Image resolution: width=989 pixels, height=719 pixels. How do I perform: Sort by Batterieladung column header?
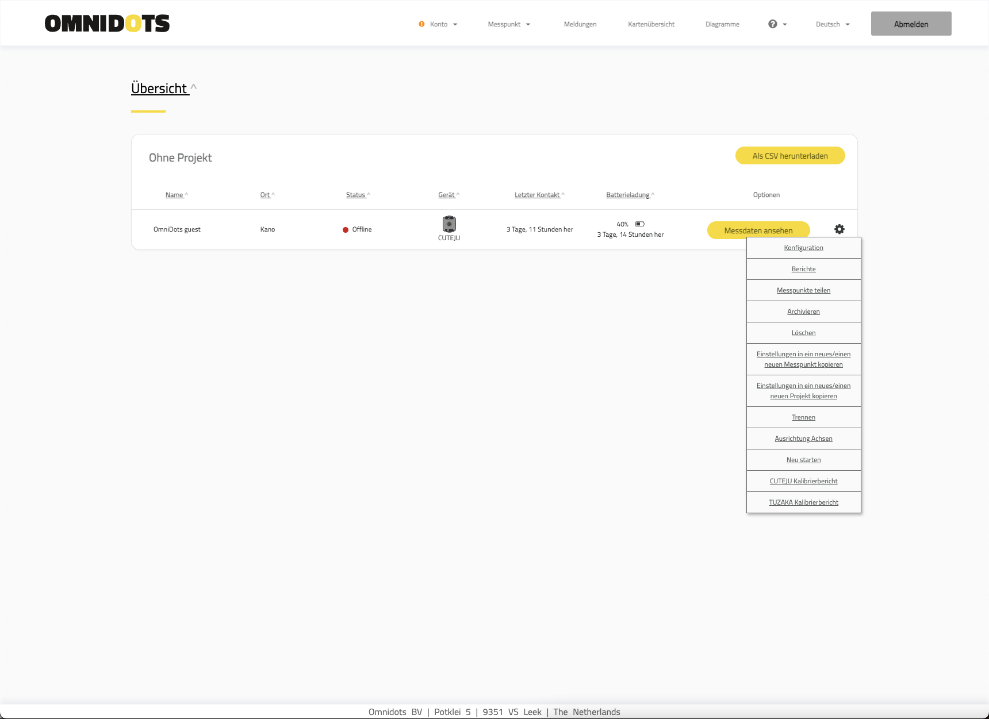click(x=628, y=195)
